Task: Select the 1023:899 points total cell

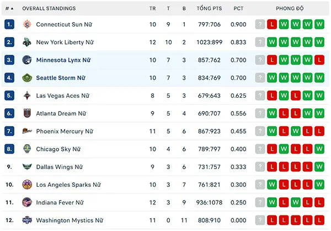Action: (210, 42)
